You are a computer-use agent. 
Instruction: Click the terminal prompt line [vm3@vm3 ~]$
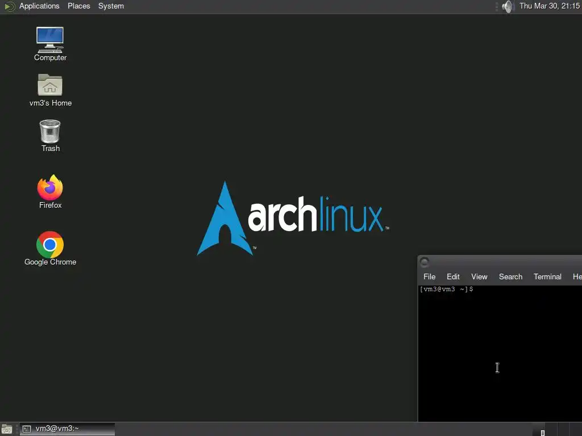click(x=447, y=289)
